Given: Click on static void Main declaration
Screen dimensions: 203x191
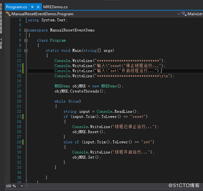Looking at the screenshot, I should [80, 51].
